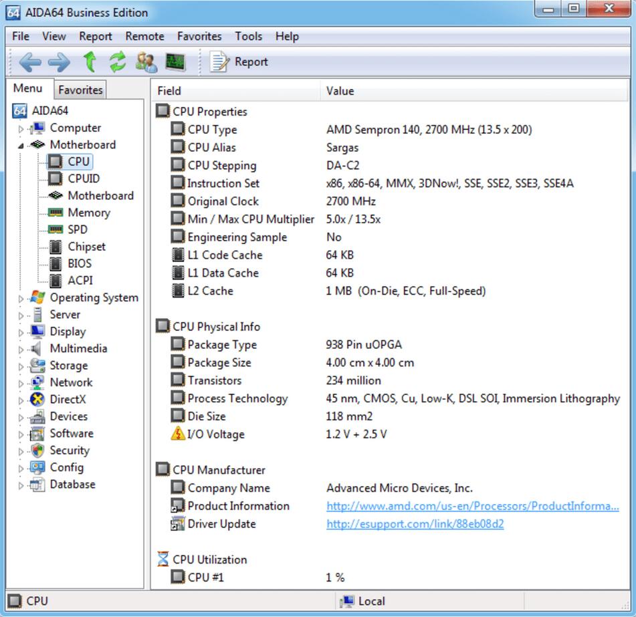Click the green monitor diagnostics icon
Image resolution: width=636 pixels, height=617 pixels.
175,62
